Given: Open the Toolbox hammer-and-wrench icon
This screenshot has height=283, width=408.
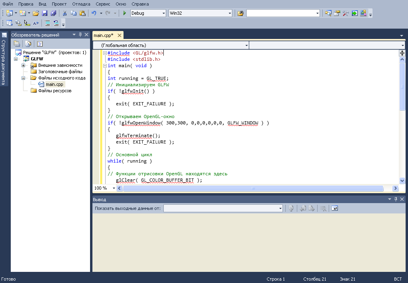Looking at the screenshot, I should (x=345, y=13).
